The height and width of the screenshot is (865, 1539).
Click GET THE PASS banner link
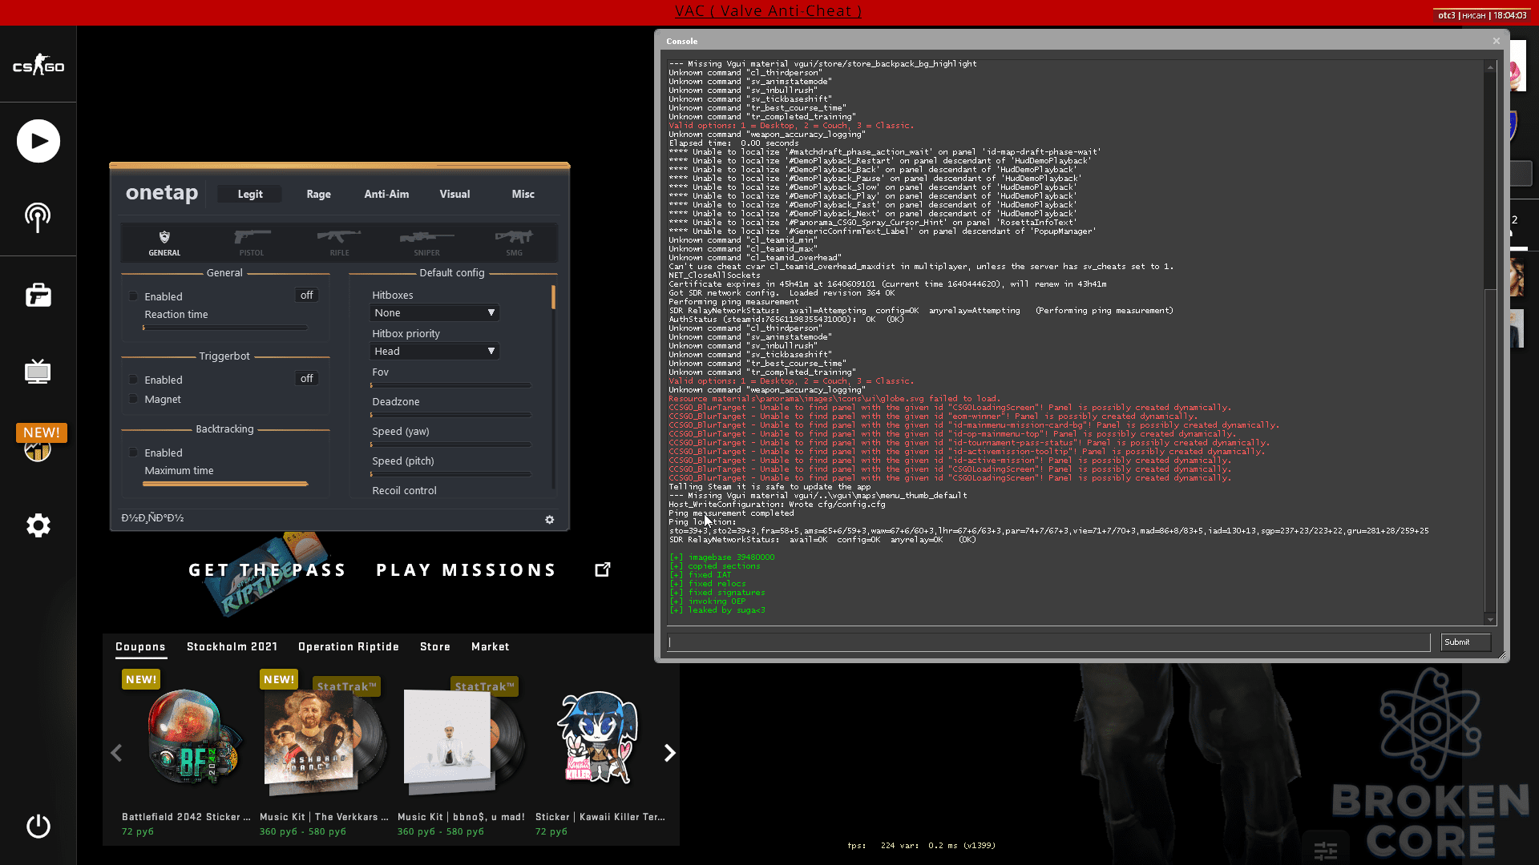coord(268,570)
